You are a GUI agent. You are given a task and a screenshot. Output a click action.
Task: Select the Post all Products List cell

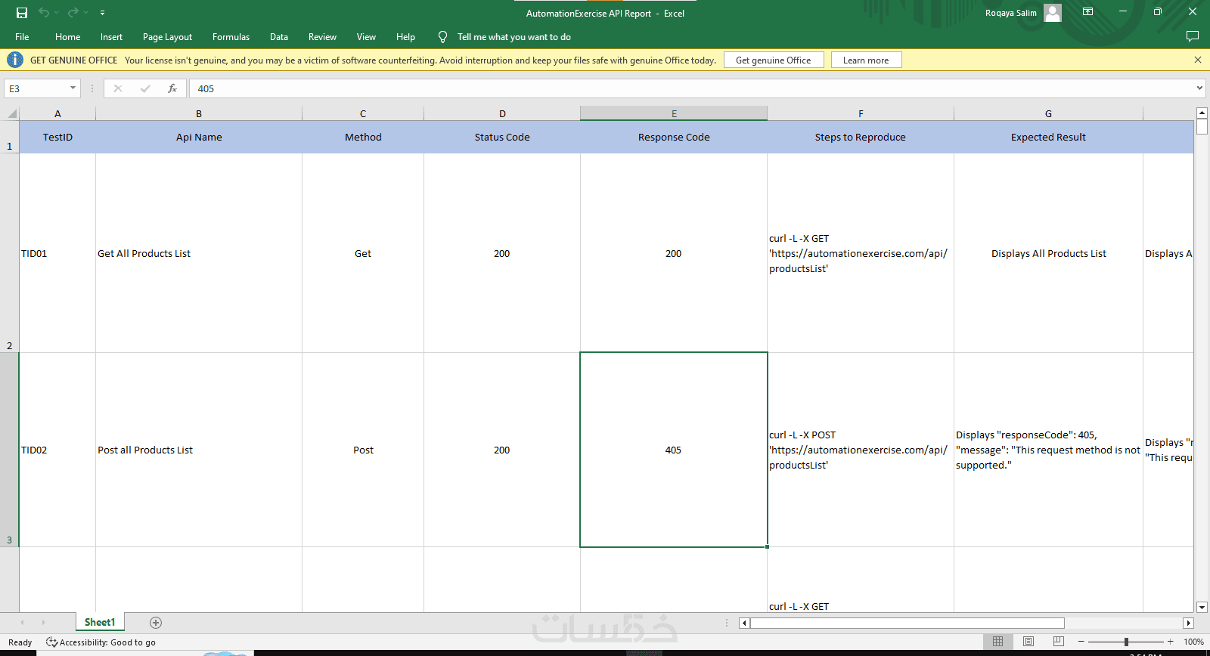199,450
